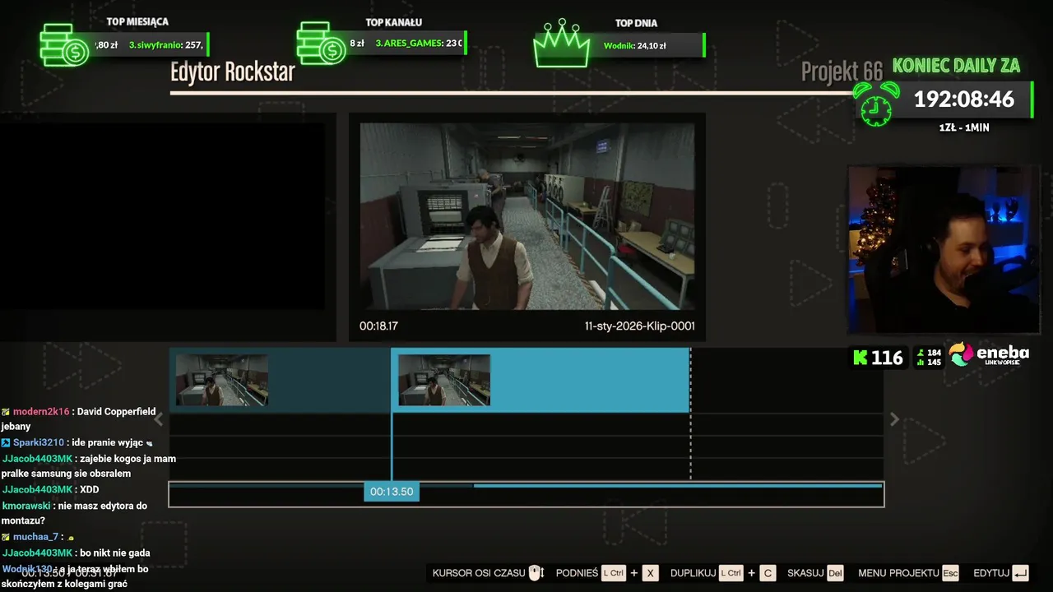Click the 1ZŁ - 1MIN label

(964, 127)
